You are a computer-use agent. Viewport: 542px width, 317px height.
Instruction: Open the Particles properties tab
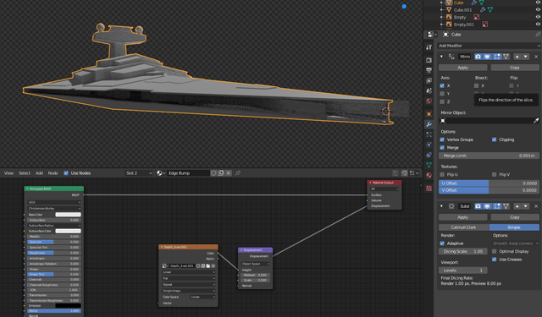(429, 134)
